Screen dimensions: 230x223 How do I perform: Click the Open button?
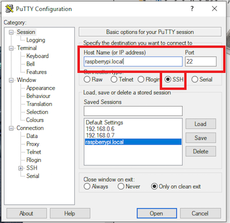pyautogui.click(x=157, y=213)
